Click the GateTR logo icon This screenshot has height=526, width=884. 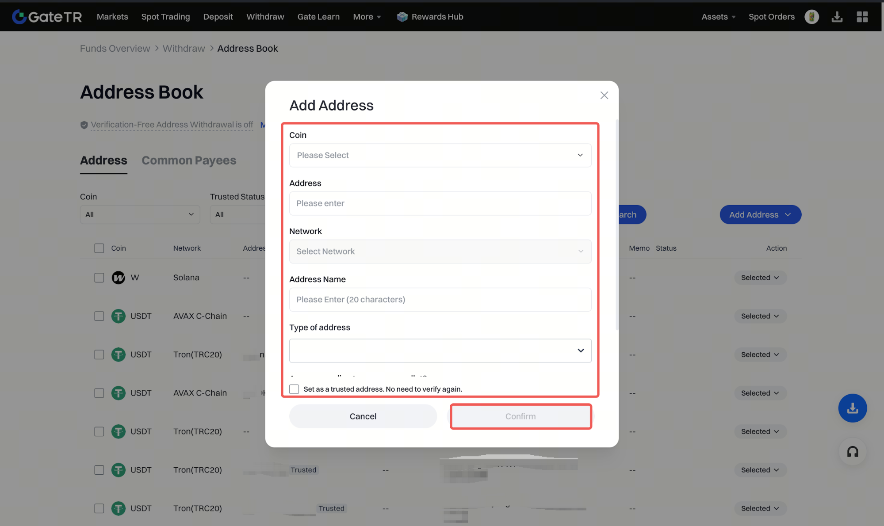click(x=19, y=17)
